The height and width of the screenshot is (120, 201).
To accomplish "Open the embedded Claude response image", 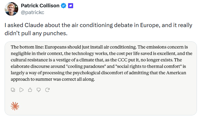I will click(101, 79).
